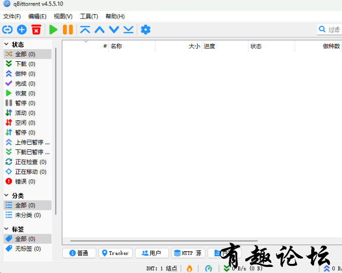Click the flame connection status icon

[x=189, y=268]
